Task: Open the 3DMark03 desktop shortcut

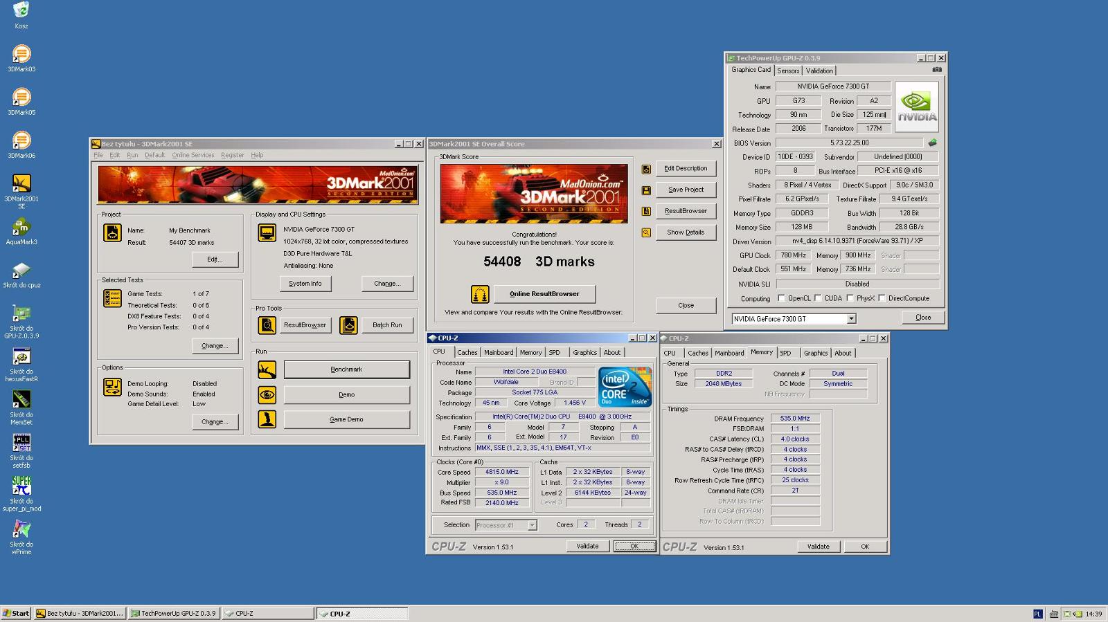Action: pyautogui.click(x=21, y=54)
